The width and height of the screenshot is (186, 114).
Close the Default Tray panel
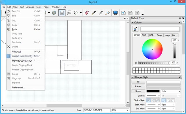tap(183, 18)
